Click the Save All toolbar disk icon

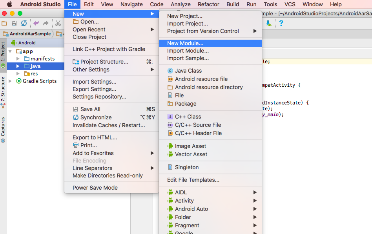tap(14, 23)
